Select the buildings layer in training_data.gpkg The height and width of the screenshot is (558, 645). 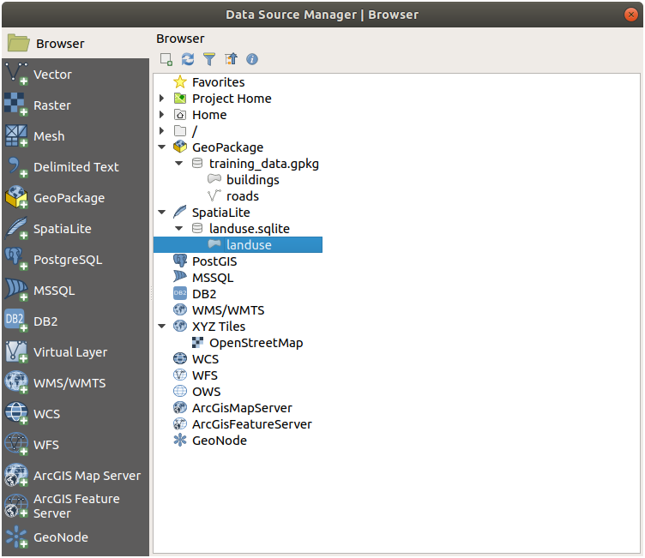252,180
